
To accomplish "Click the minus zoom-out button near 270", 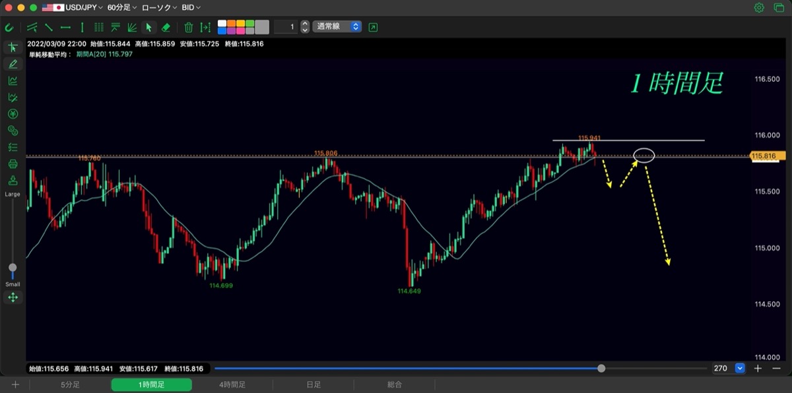I will 776,369.
